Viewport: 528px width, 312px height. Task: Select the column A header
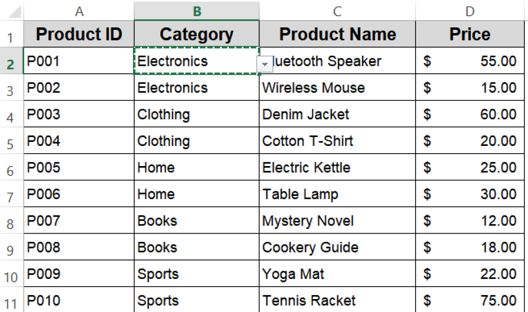(x=79, y=11)
